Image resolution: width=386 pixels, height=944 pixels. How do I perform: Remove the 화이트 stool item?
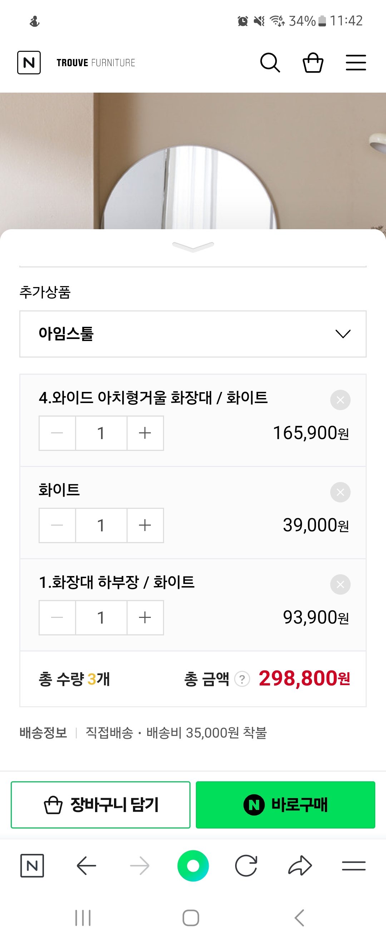tap(340, 492)
